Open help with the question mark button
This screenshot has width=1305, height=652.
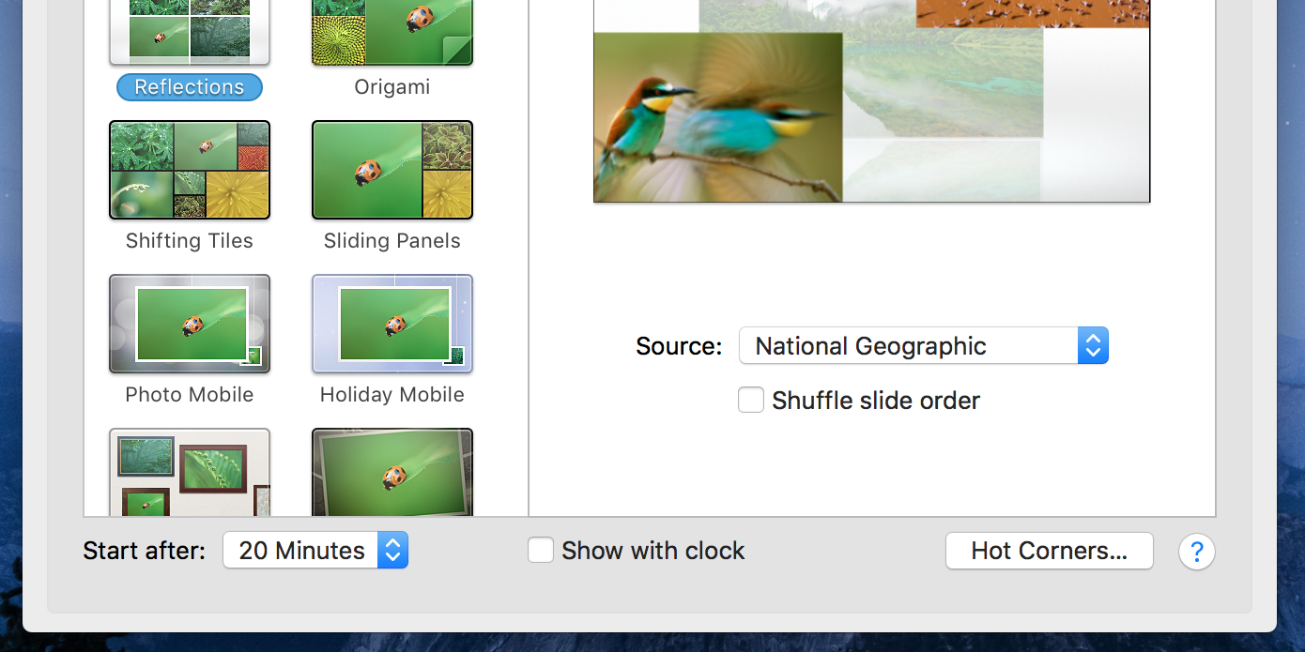click(1197, 551)
